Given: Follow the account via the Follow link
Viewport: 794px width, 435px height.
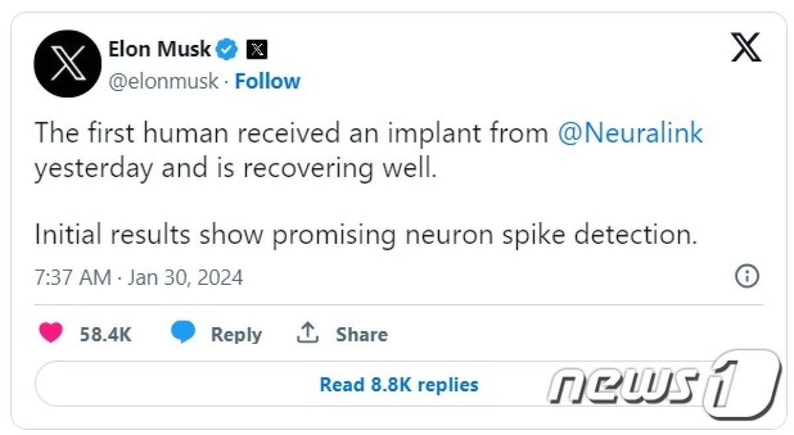Looking at the screenshot, I should (267, 81).
